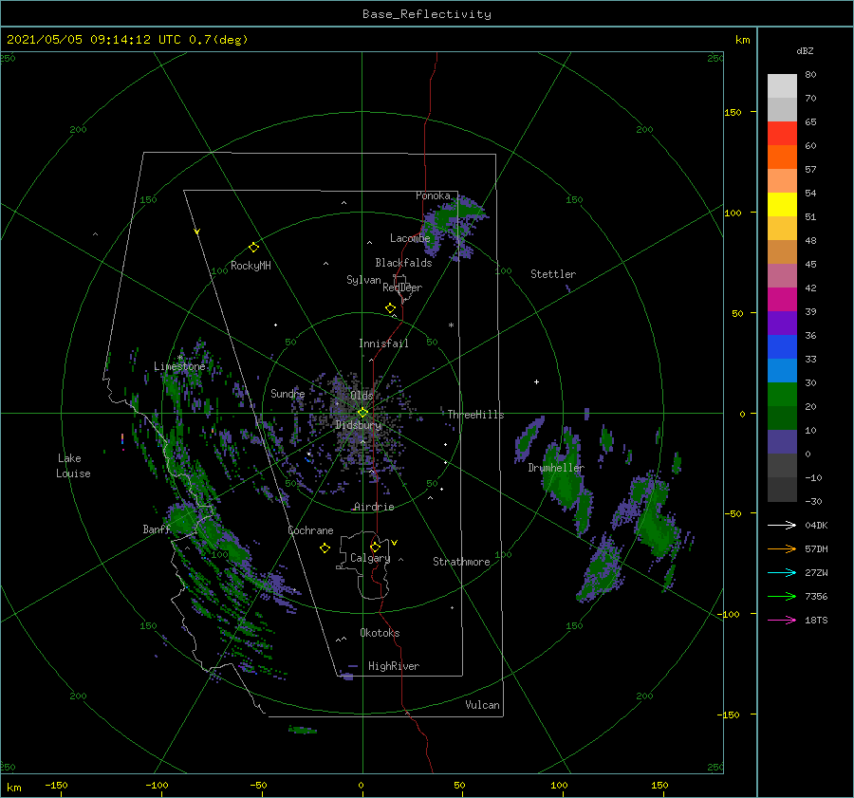
Task: Click the Okotoks label
Action: [380, 633]
